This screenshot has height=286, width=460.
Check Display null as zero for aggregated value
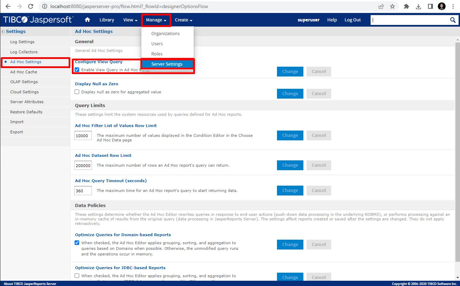pos(77,92)
